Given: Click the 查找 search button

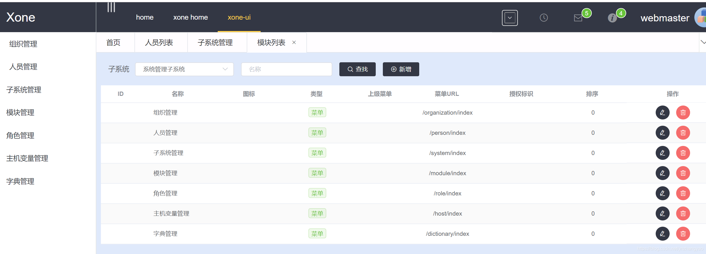Looking at the screenshot, I should tap(357, 69).
